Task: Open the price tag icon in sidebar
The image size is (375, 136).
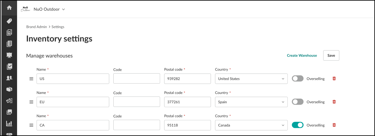Action: tap(9, 21)
